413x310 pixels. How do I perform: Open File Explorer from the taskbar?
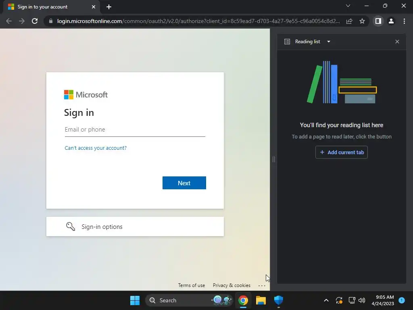pos(261,300)
